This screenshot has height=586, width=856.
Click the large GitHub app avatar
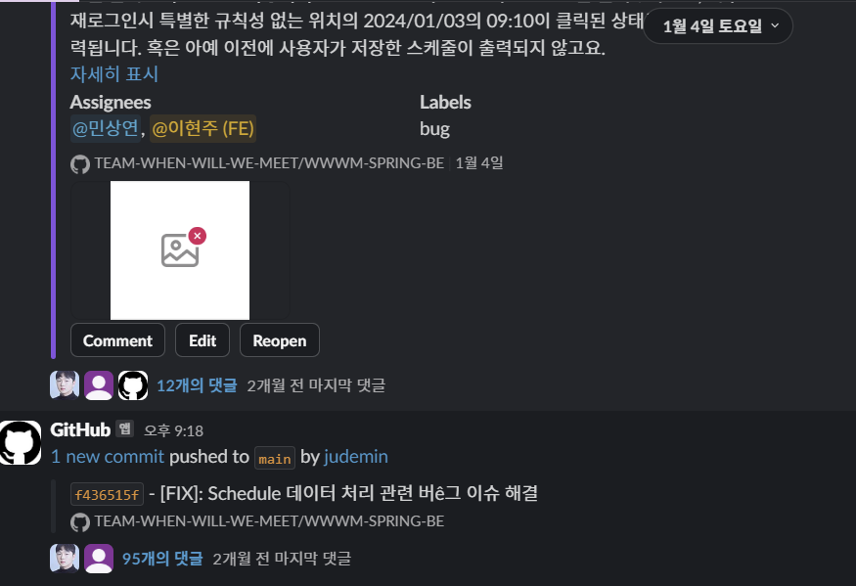click(21, 442)
